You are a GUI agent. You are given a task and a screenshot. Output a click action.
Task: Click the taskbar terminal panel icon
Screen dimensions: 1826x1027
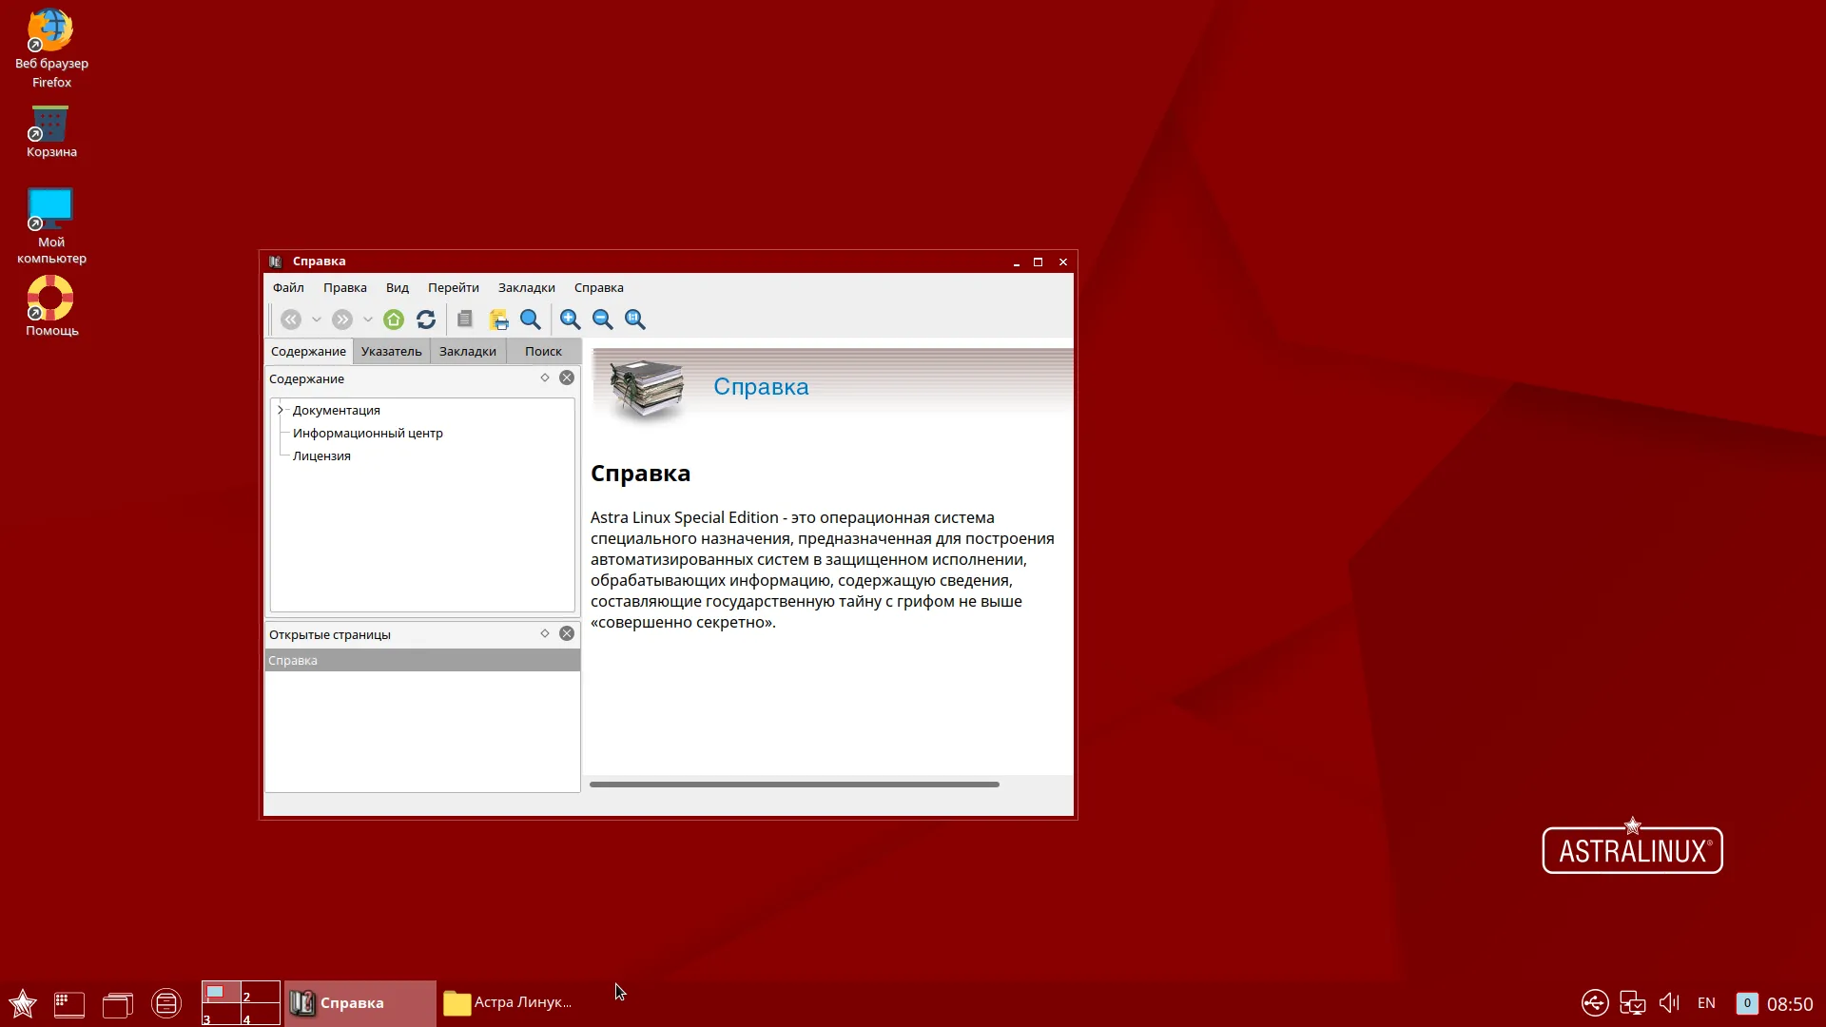pyautogui.click(x=69, y=1004)
